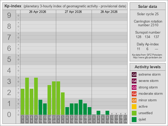Click the G4 severe storm badge
The height and width of the screenshot is (126, 168).
(x=134, y=81)
